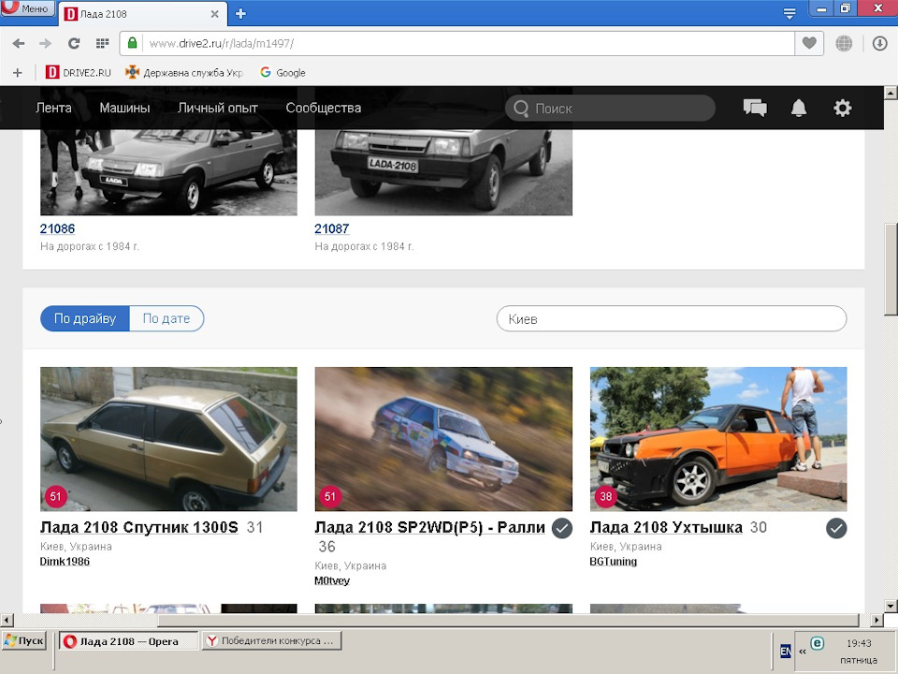Click horizontal scrollbar right arrow
Image resolution: width=898 pixels, height=674 pixels.
click(876, 620)
